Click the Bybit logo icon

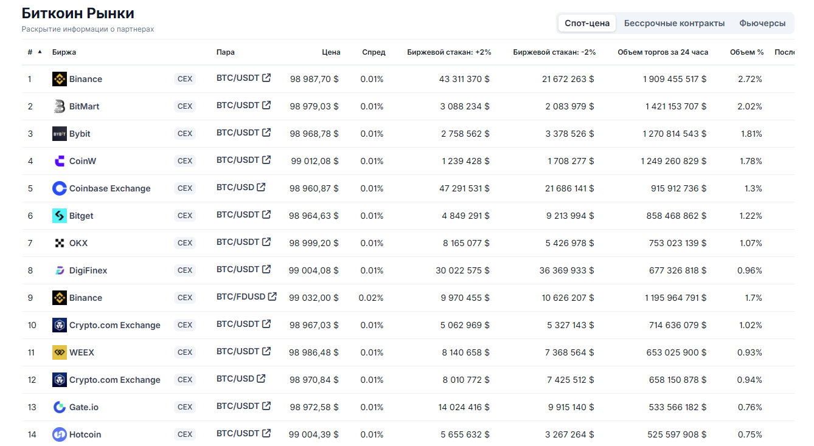tap(59, 134)
